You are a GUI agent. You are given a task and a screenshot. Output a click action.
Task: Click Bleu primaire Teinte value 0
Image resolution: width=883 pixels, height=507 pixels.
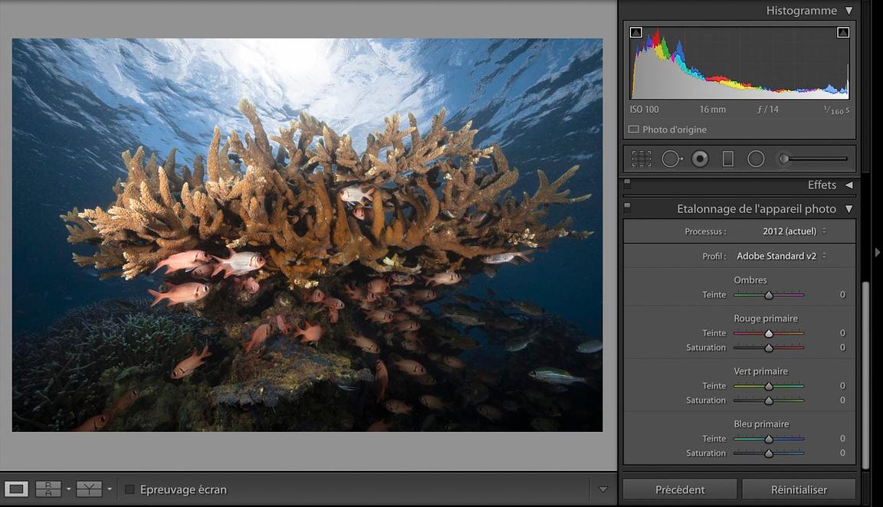(842, 438)
